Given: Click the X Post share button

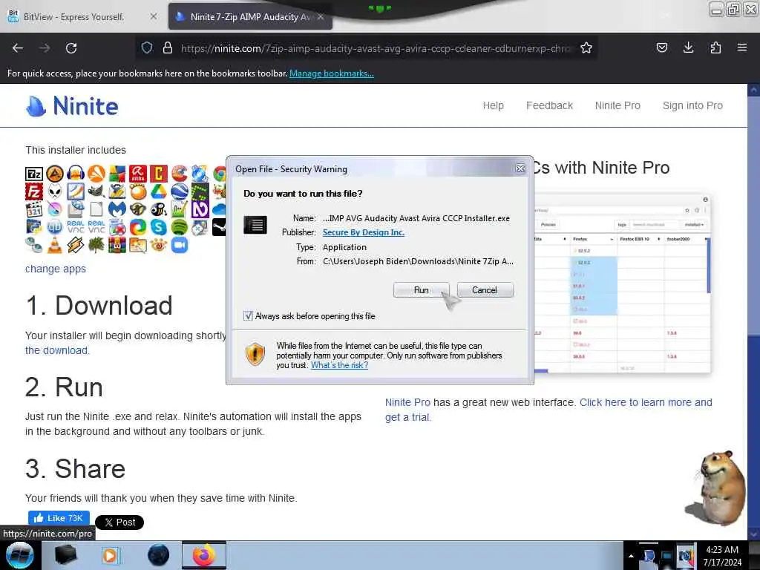Looking at the screenshot, I should (119, 522).
